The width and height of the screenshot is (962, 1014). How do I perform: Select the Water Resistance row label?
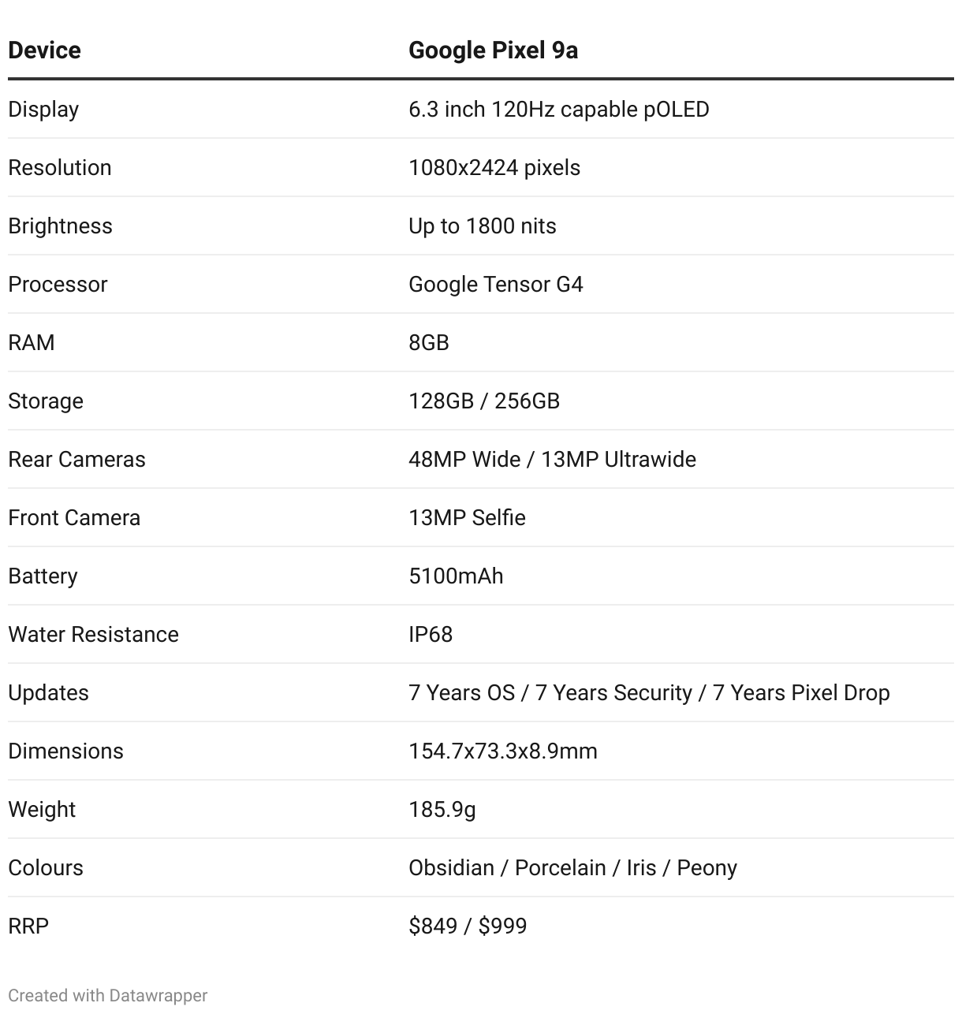click(x=93, y=635)
